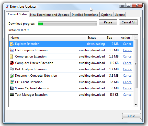Click the '3.3 MB' size value
This screenshot has height=126, width=148.
click(x=114, y=76)
